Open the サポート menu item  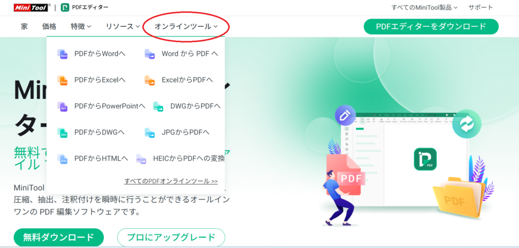coord(480,7)
